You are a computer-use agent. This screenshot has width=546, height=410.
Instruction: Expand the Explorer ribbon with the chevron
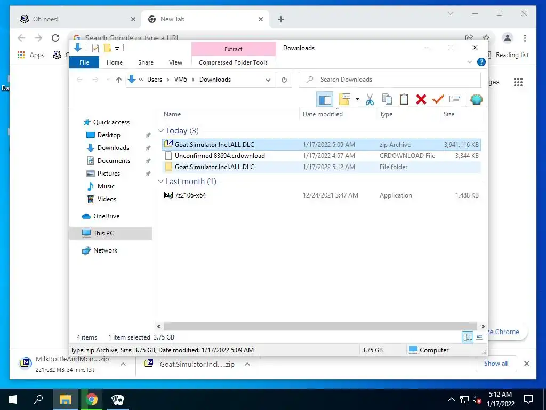[x=469, y=62]
